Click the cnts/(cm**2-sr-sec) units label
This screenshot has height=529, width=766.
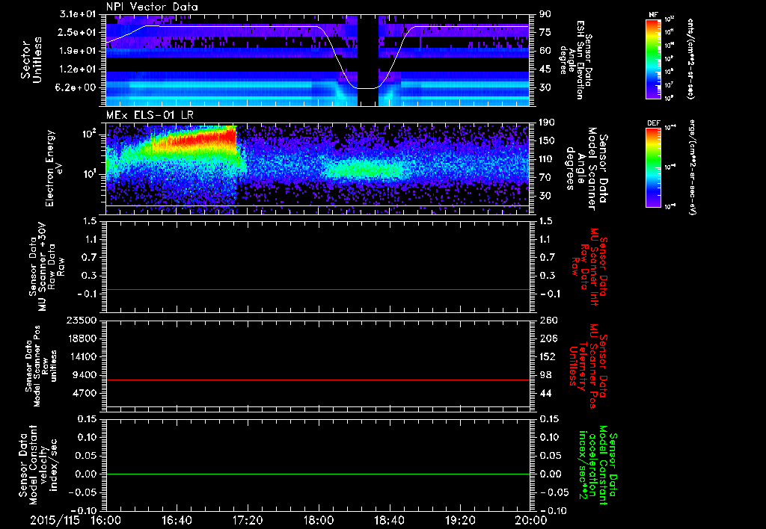coord(690,58)
